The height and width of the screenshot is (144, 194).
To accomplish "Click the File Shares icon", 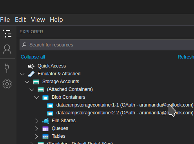I will [x=45, y=121].
